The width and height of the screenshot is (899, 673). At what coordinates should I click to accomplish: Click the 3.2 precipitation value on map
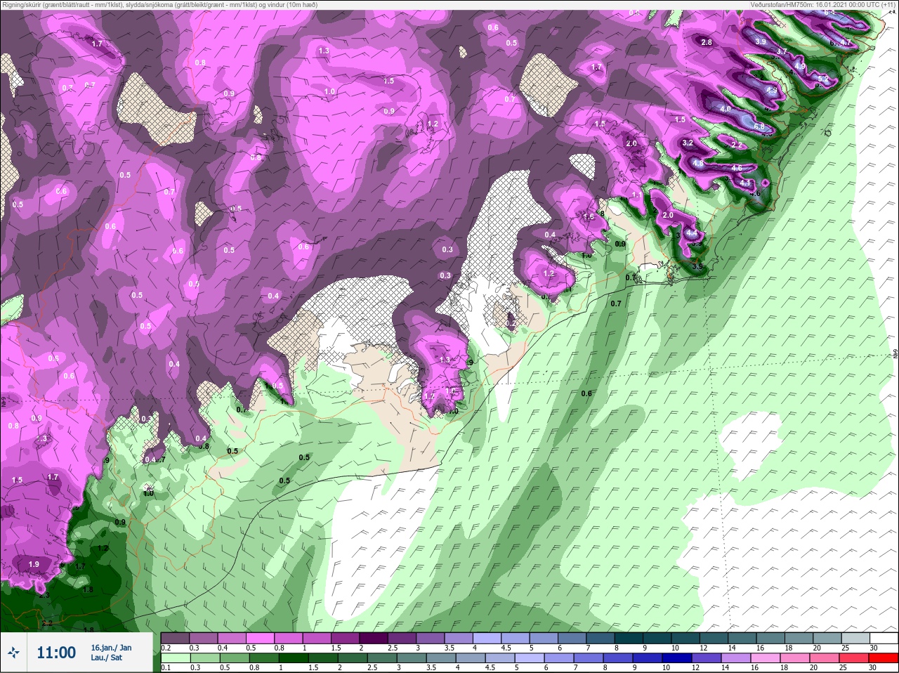pyautogui.click(x=688, y=143)
